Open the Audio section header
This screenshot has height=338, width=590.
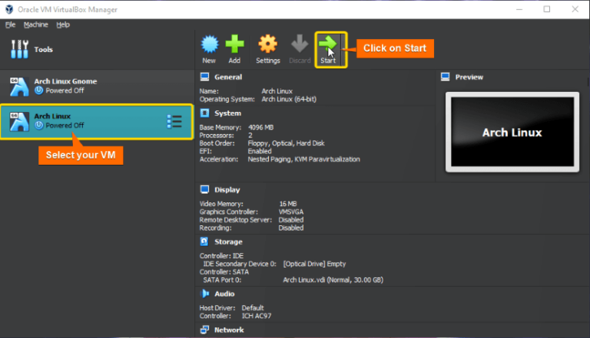point(224,294)
